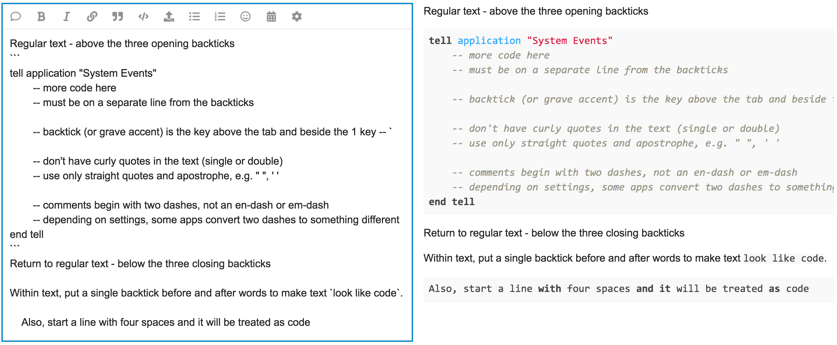Click preview comment about backtick grave accent

tap(643, 99)
